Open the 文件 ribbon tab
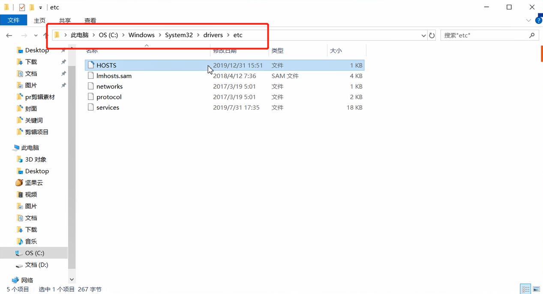543x294 pixels. tap(14, 20)
